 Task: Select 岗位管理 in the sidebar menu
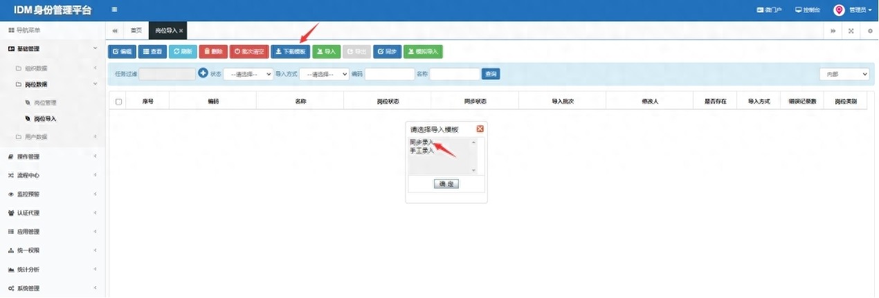(x=45, y=102)
